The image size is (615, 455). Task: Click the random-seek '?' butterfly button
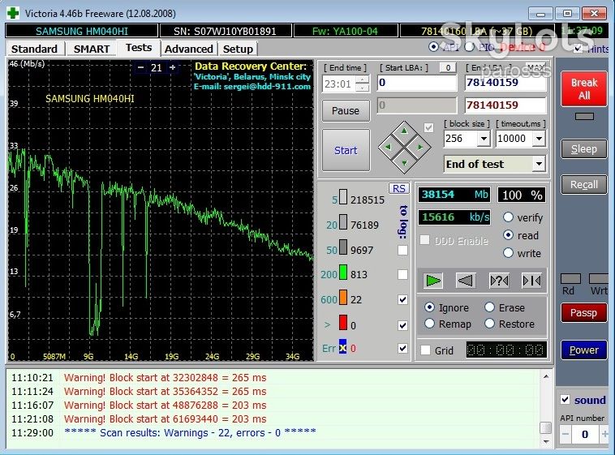point(499,281)
